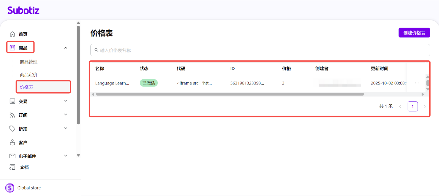Click the documentation icon
439x196 pixels.
click(12, 167)
